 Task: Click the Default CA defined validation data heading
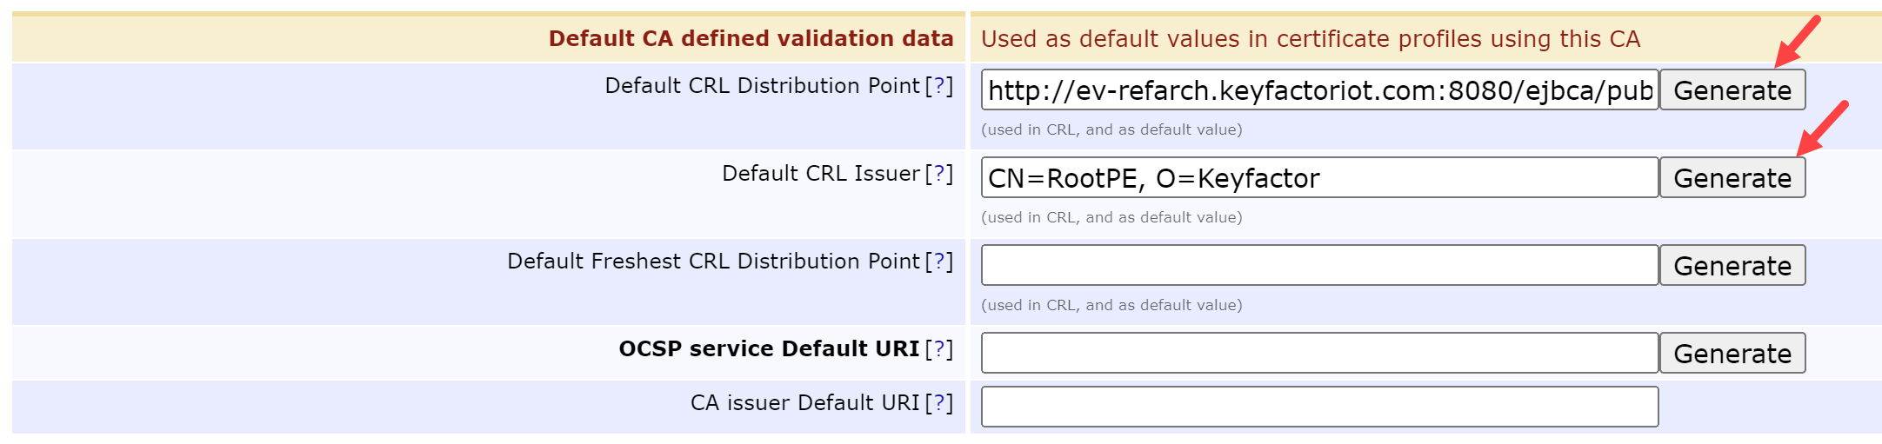coord(751,39)
